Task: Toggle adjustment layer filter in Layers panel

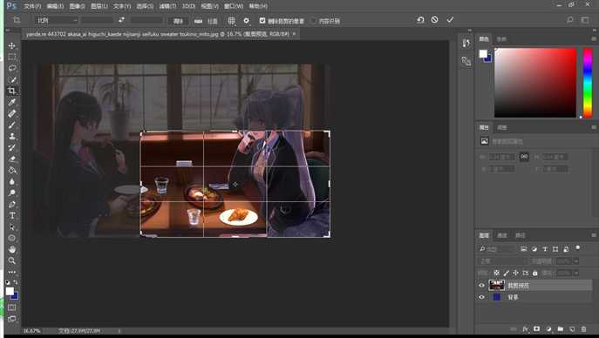Action: tap(534, 249)
